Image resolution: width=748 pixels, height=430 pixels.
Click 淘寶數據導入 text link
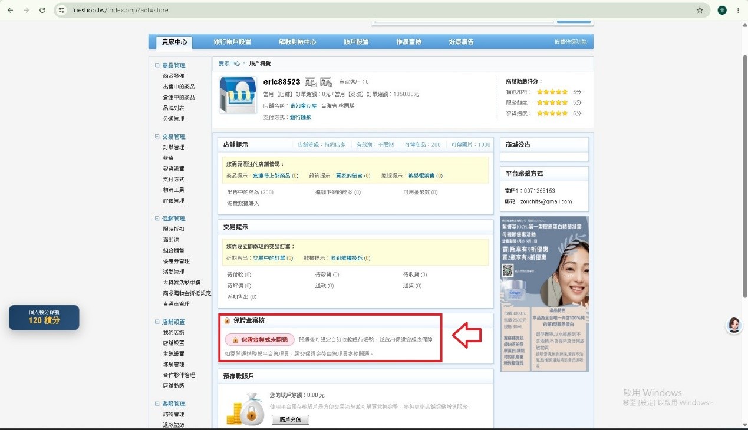pos(243,203)
